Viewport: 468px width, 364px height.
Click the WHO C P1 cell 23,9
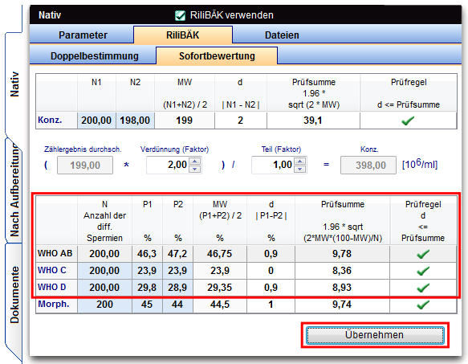pos(147,271)
